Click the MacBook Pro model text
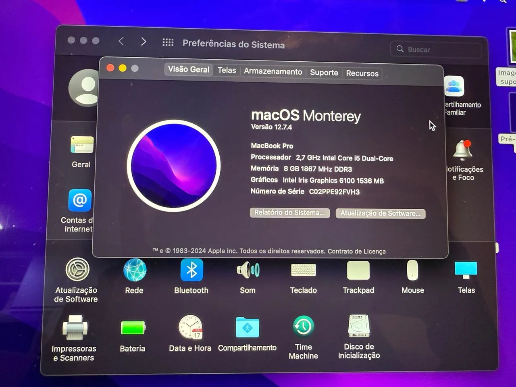Image resolution: width=516 pixels, height=387 pixels. pyautogui.click(x=272, y=146)
